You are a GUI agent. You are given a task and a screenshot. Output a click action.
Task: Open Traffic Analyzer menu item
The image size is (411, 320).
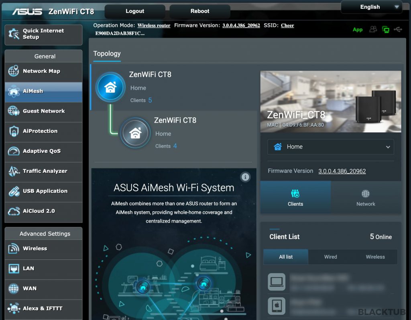click(43, 171)
